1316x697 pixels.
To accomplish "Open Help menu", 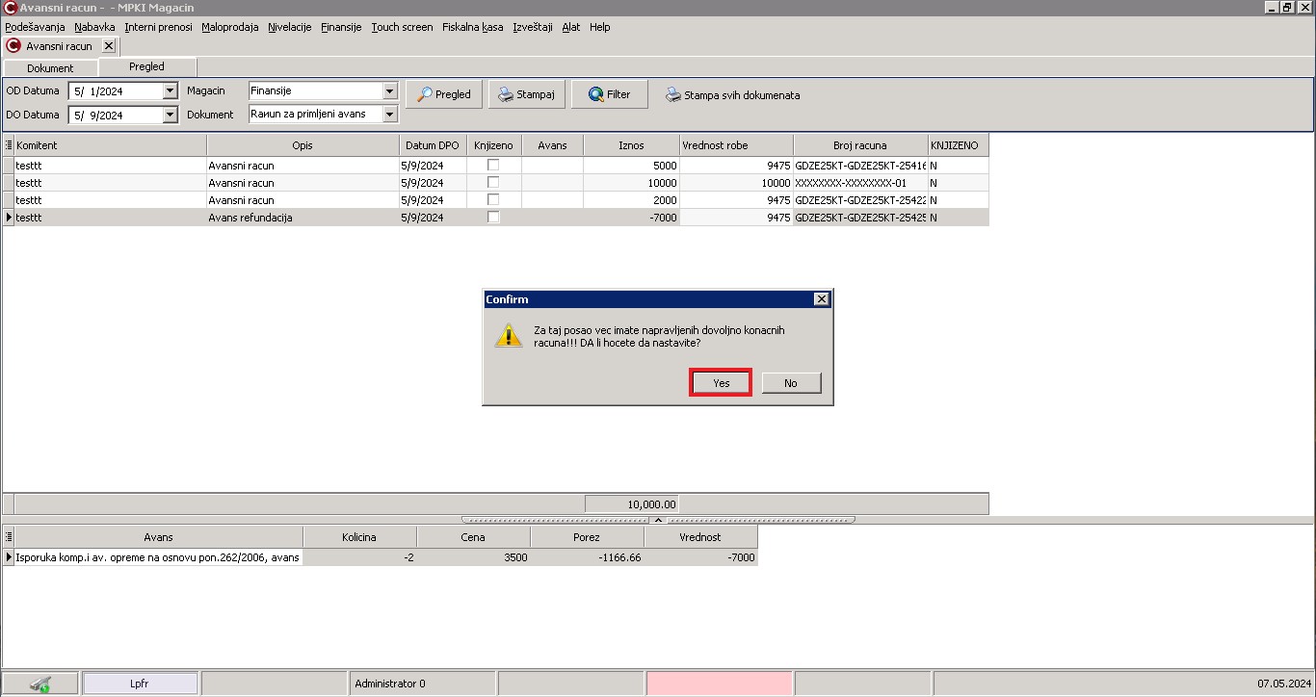I will [x=600, y=27].
